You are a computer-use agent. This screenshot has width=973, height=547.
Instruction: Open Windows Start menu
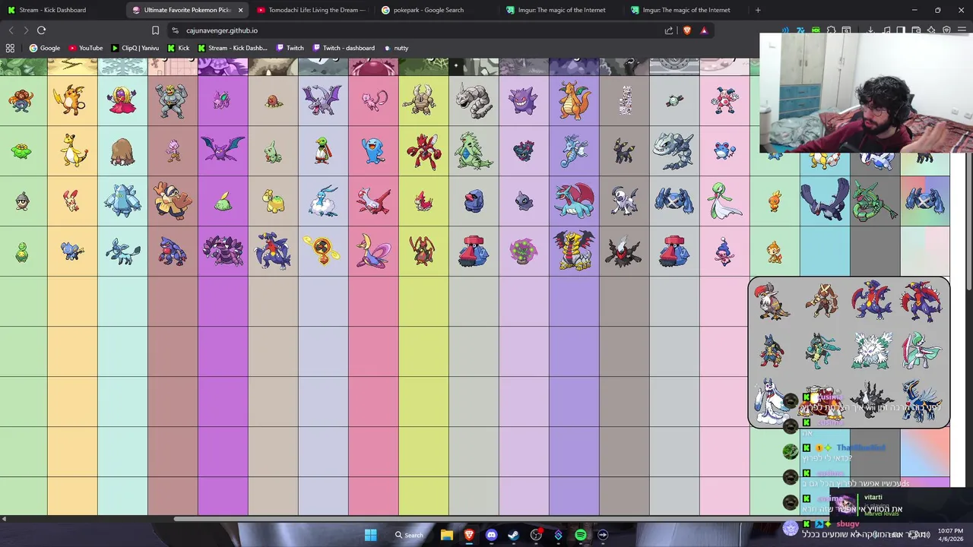click(370, 535)
